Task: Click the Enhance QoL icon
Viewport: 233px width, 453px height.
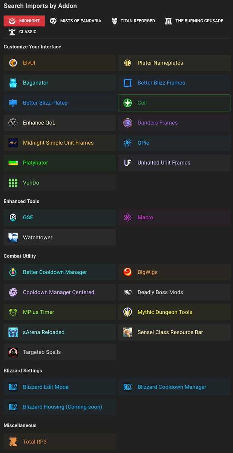Action: point(13,123)
